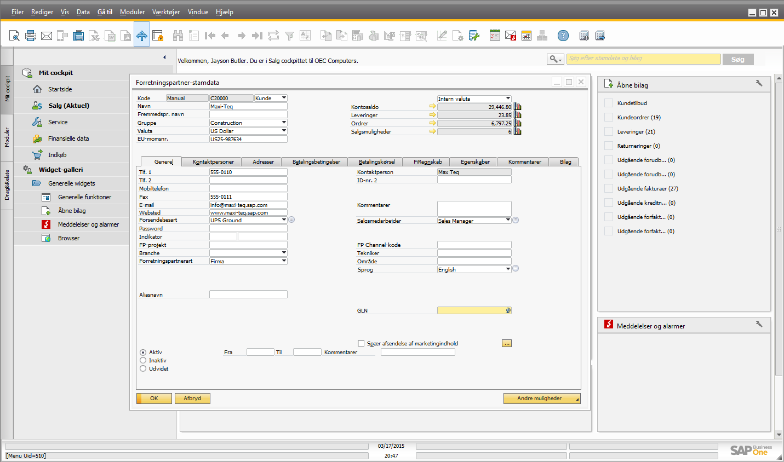Check 'Spær afsendelse af marketingindhold' box
The image size is (784, 462).
click(361, 344)
